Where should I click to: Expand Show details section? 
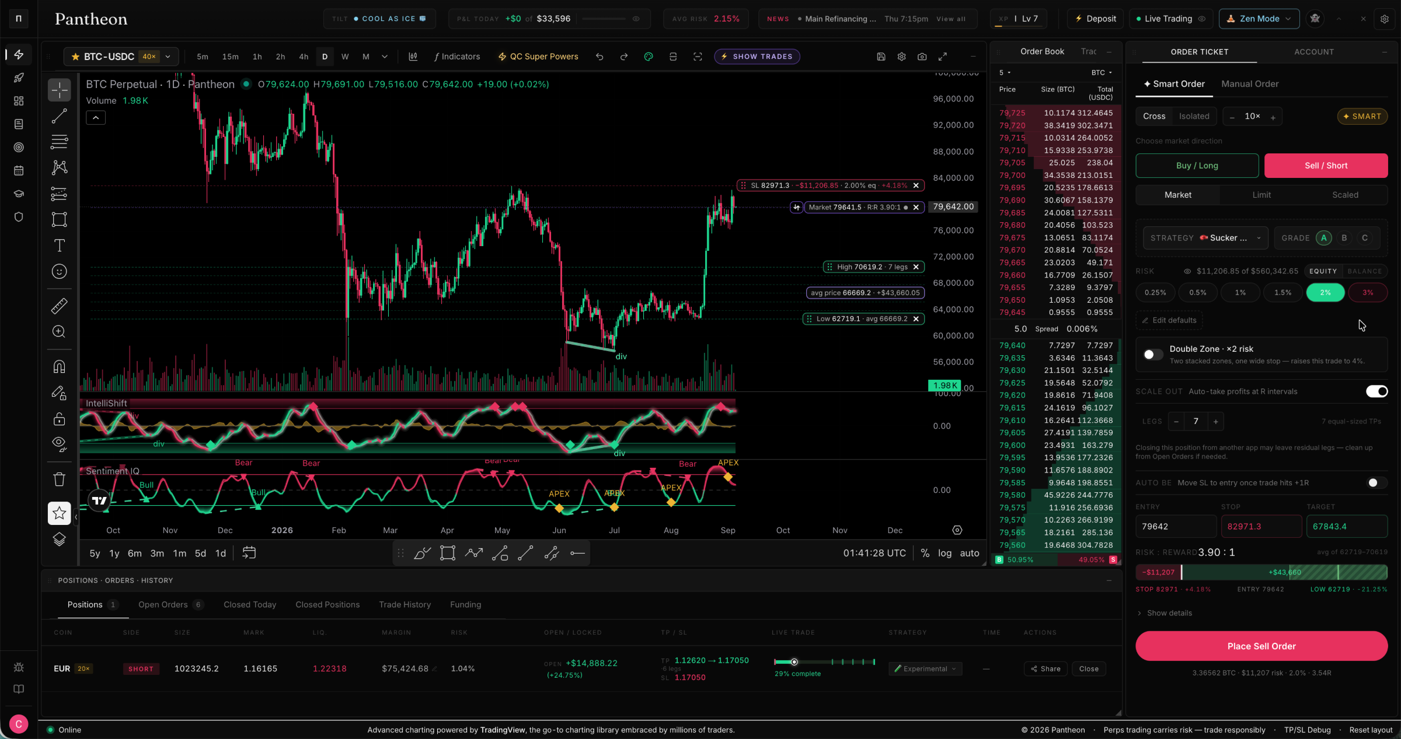coord(1165,613)
